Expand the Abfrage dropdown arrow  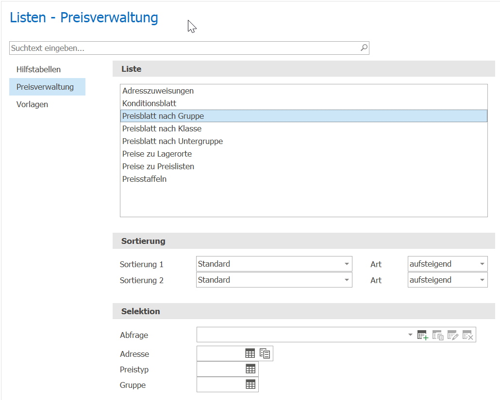coord(410,335)
